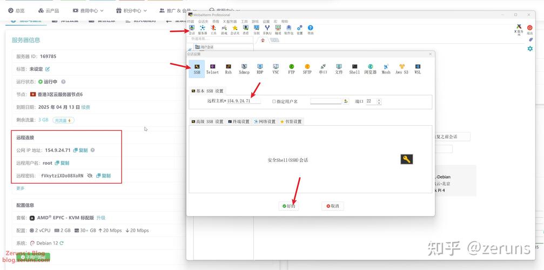Select the Rsh session type
The width and height of the screenshot is (544, 270).
[228, 69]
